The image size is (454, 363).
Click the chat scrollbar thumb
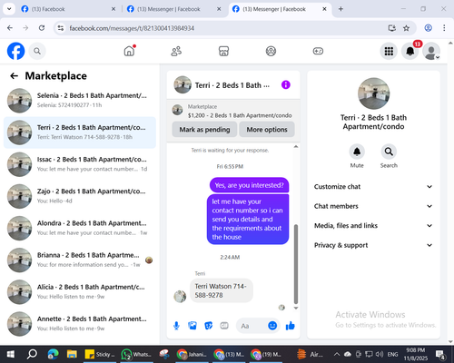click(296, 264)
